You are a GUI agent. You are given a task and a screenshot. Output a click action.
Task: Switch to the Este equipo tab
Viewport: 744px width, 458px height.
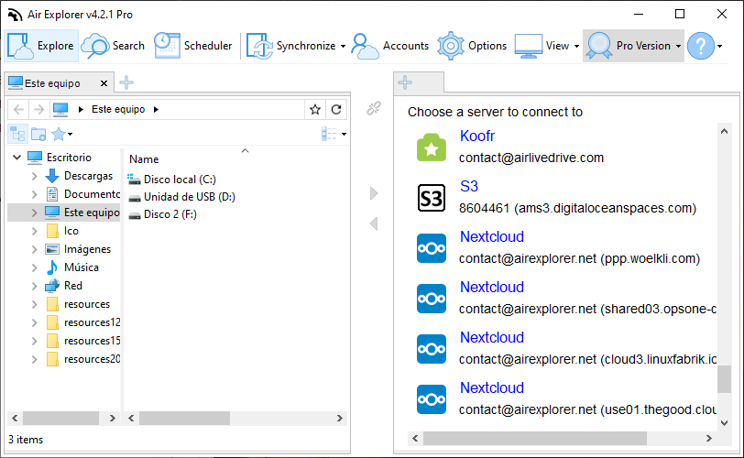(52, 83)
